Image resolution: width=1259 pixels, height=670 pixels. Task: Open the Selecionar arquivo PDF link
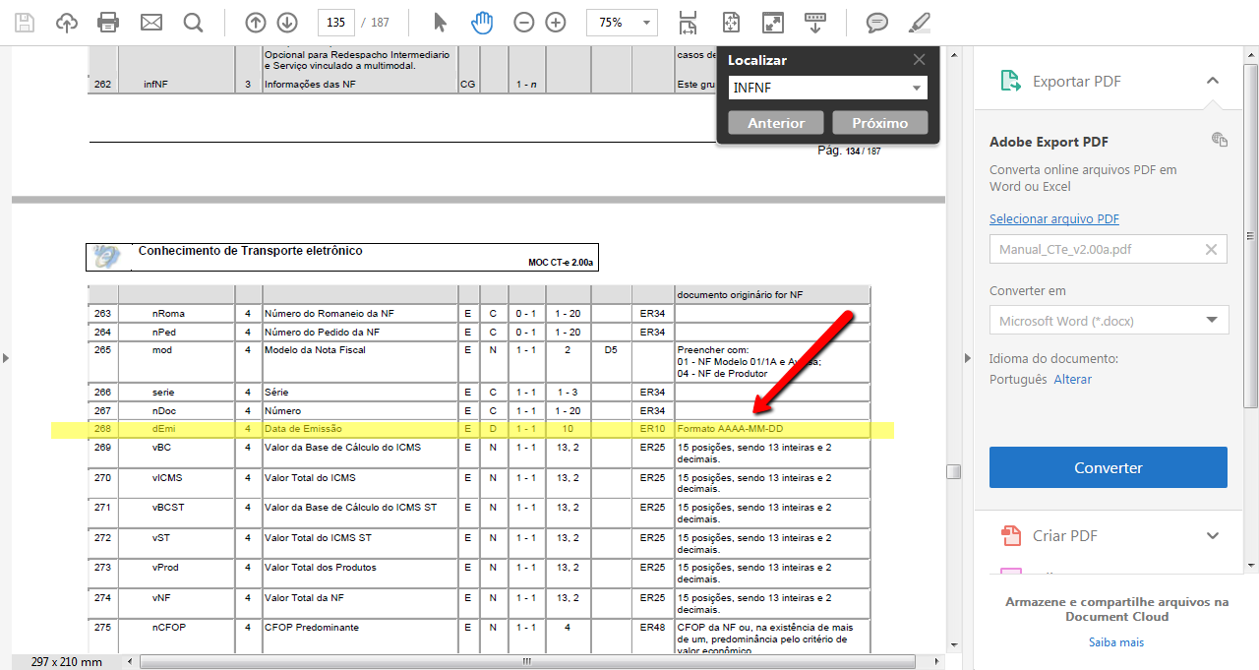click(1053, 219)
